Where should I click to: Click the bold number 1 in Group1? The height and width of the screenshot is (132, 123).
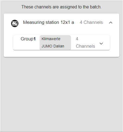35,39
